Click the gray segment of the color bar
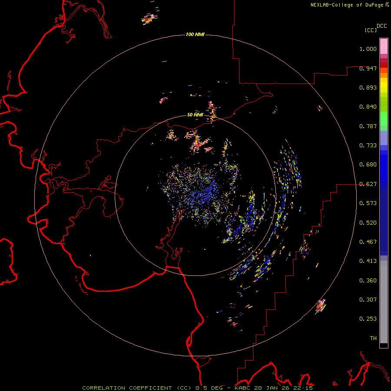 tap(384, 302)
